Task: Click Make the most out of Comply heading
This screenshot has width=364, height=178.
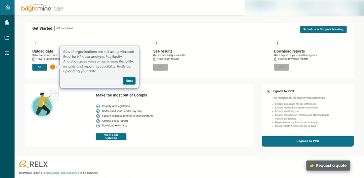Action: [121, 95]
